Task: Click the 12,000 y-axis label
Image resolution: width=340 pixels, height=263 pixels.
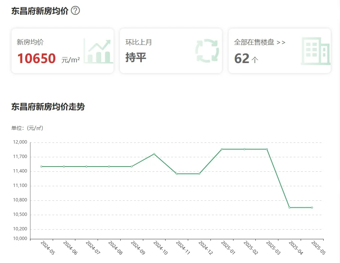Action: [20, 142]
